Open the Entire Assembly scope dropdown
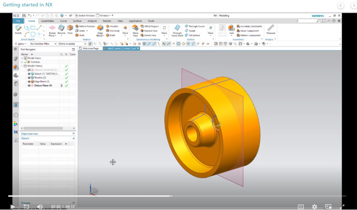357x210 pixels. click(x=72, y=44)
